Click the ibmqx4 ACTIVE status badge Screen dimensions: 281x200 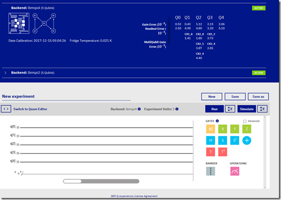tap(259, 8)
